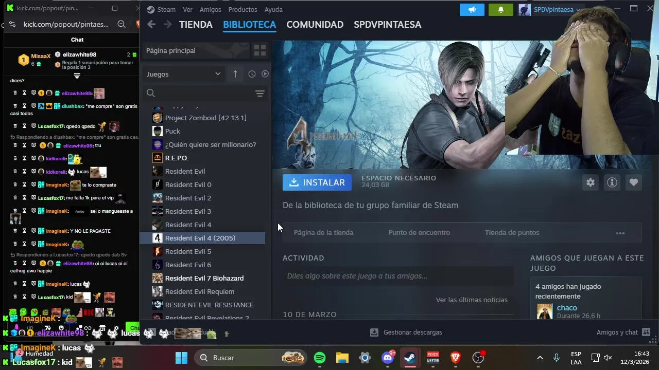The width and height of the screenshot is (659, 370).
Task: Open Amigos y chat panel icon
Action: 646,332
